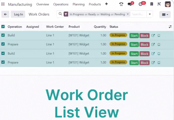The width and height of the screenshot is (174, 120).
Task: Click Start on second Prepare row
Action: pos(134,63)
